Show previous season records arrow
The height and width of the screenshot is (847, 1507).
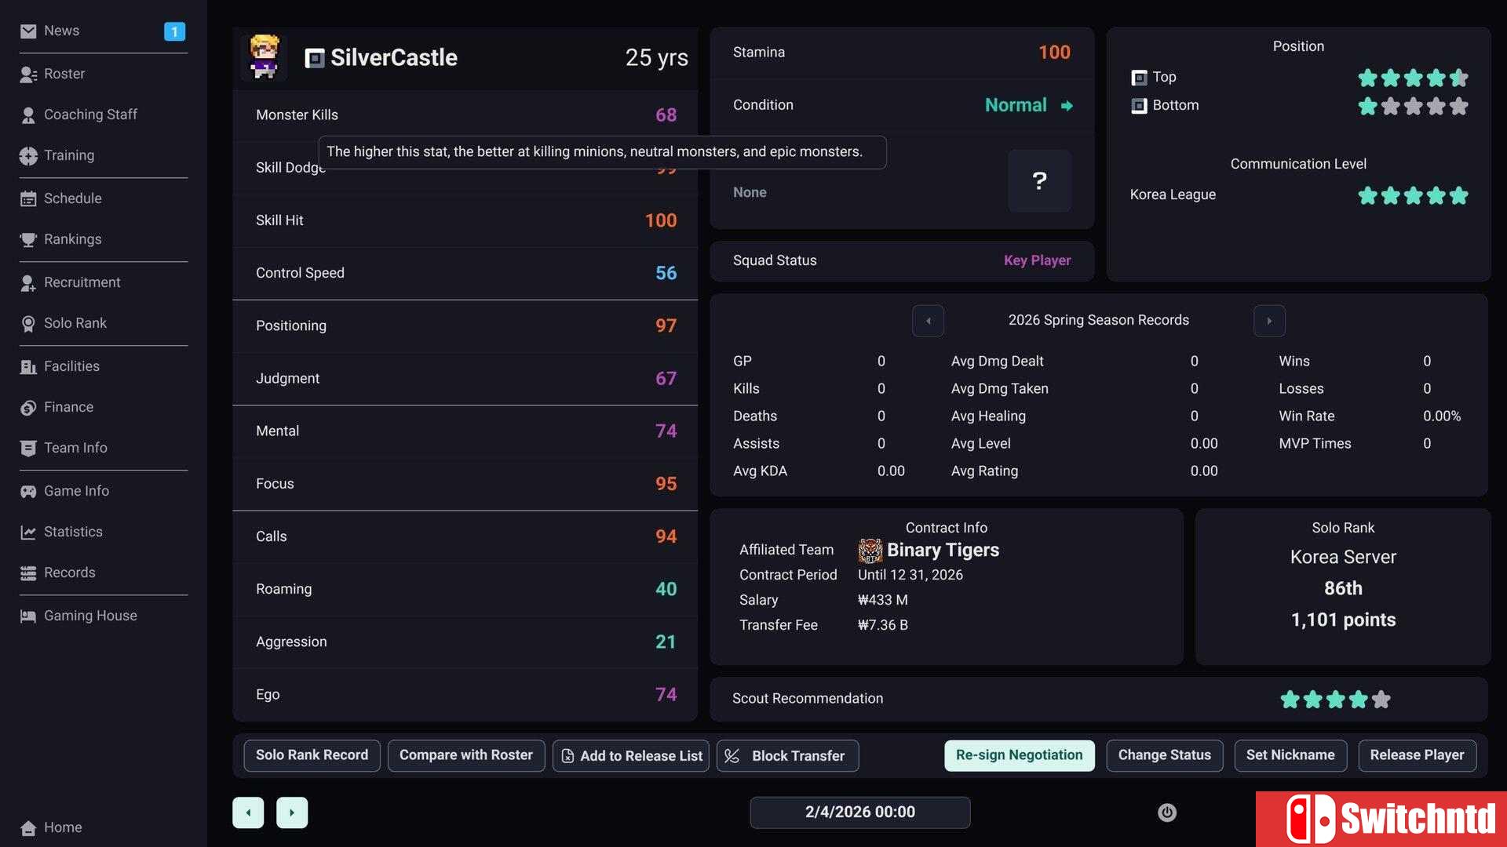pyautogui.click(x=928, y=321)
